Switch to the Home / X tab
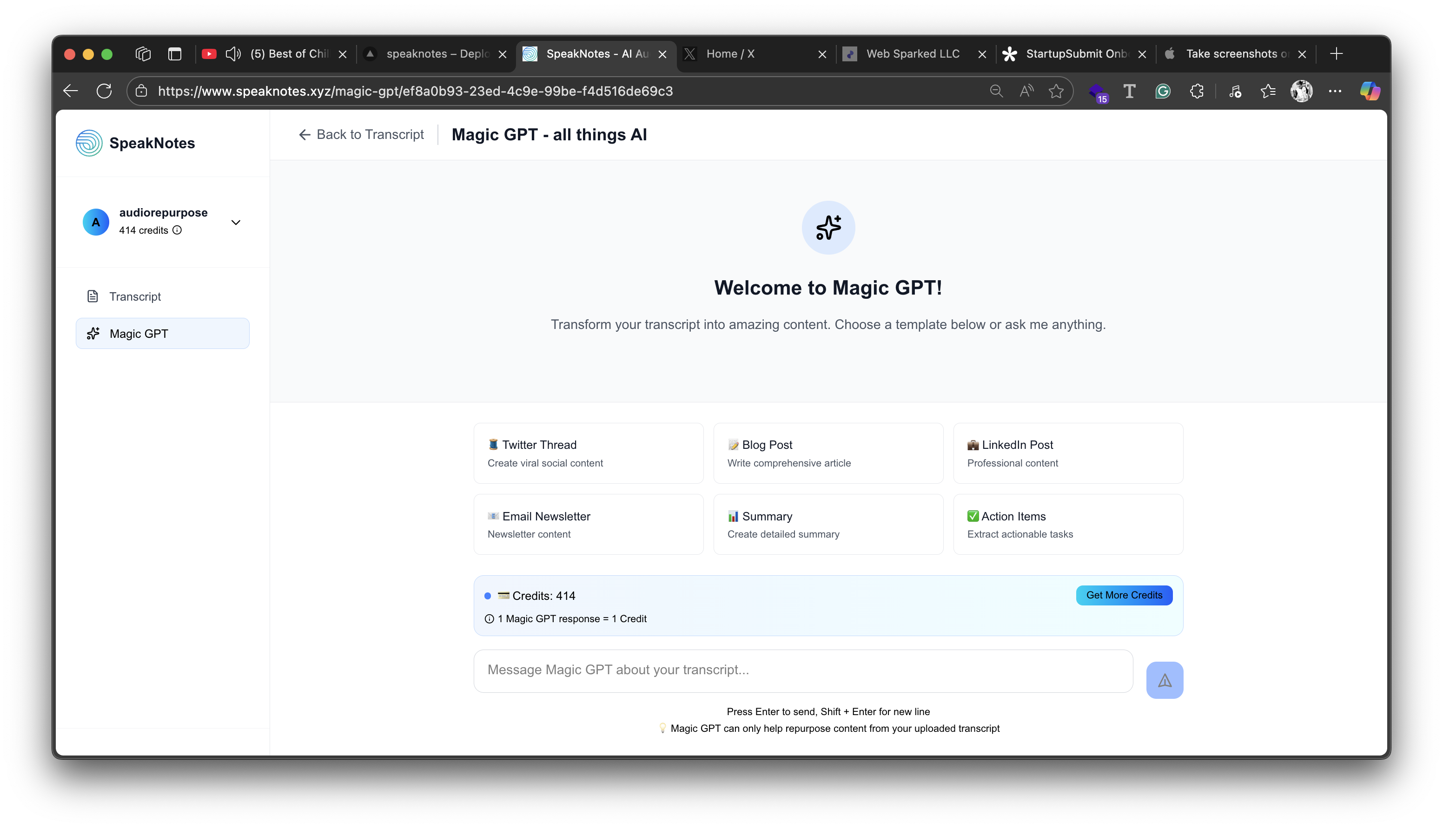 [730, 54]
